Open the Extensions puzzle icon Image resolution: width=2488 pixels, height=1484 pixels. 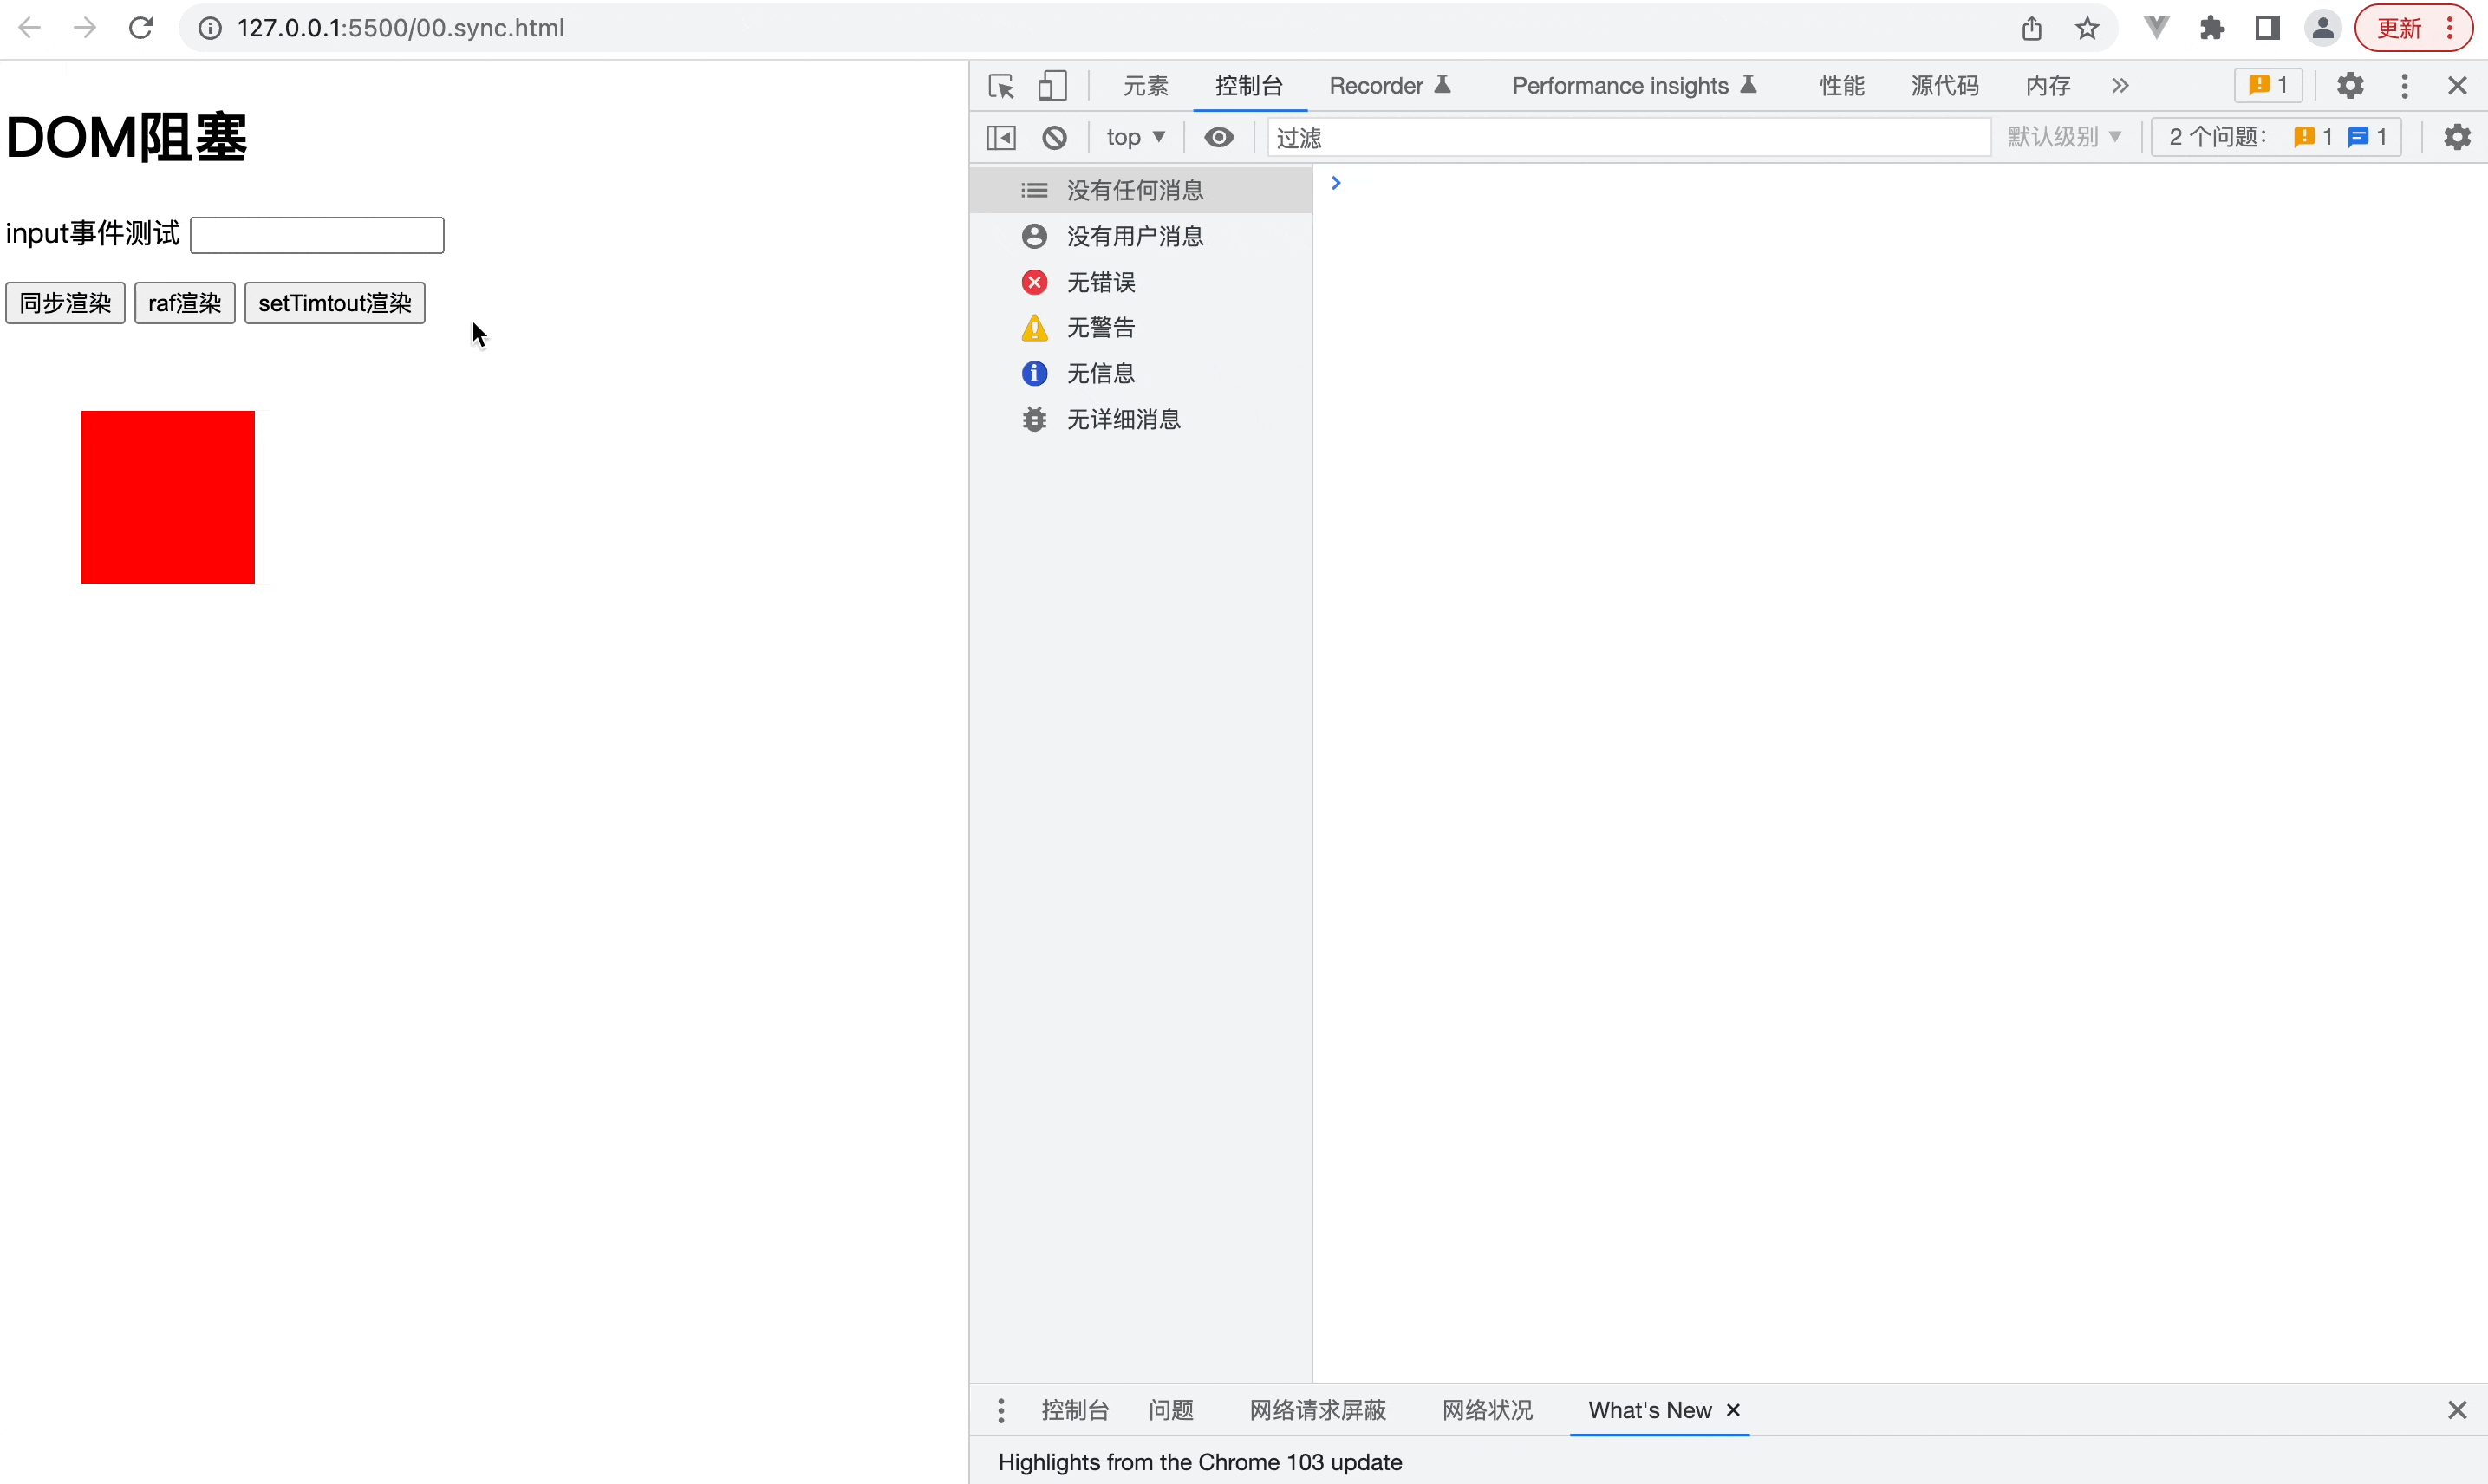(x=2212, y=28)
